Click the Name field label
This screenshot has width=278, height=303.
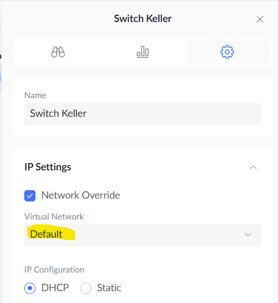click(x=36, y=95)
